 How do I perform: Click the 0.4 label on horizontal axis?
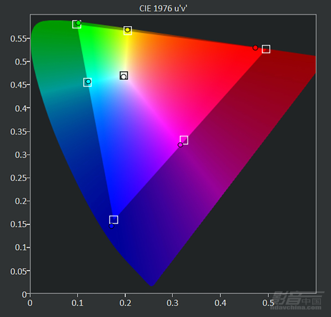pos(220,303)
